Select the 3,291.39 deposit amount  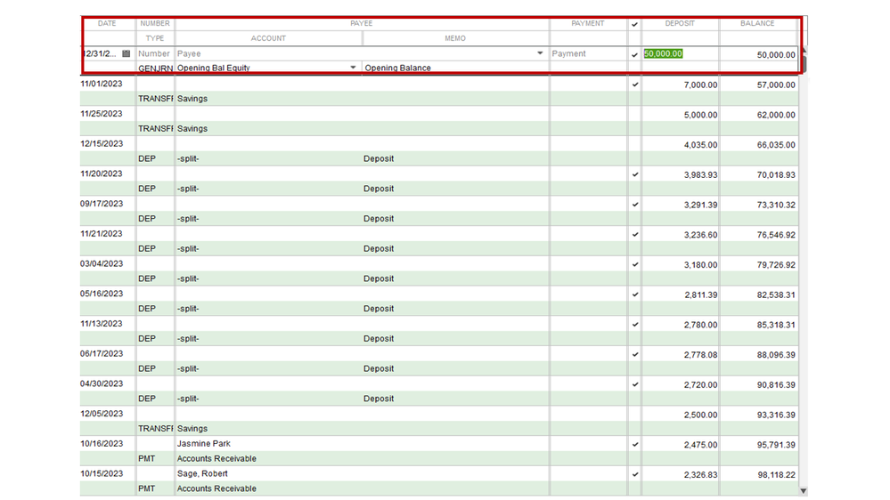click(700, 205)
